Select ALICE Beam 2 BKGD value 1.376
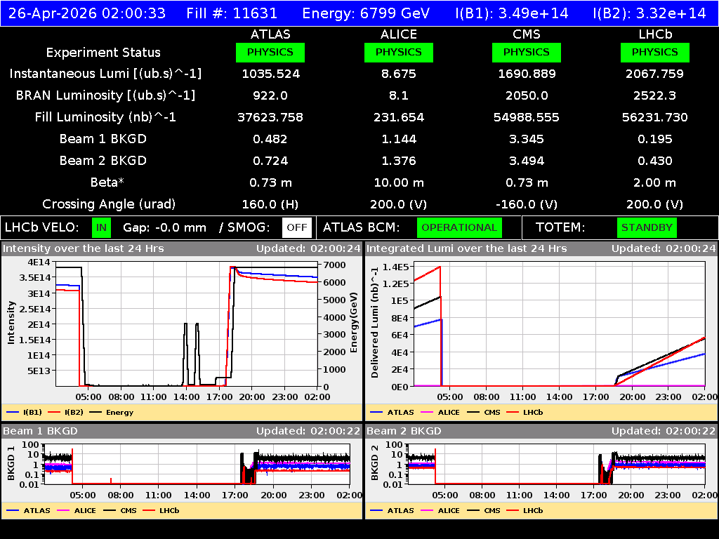The height and width of the screenshot is (539, 719). (x=399, y=161)
